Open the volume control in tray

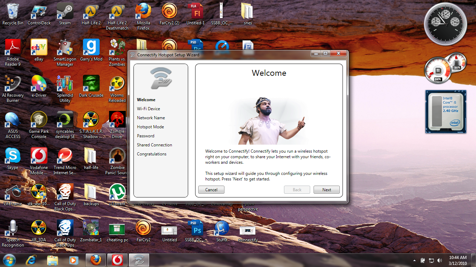pyautogui.click(x=439, y=260)
